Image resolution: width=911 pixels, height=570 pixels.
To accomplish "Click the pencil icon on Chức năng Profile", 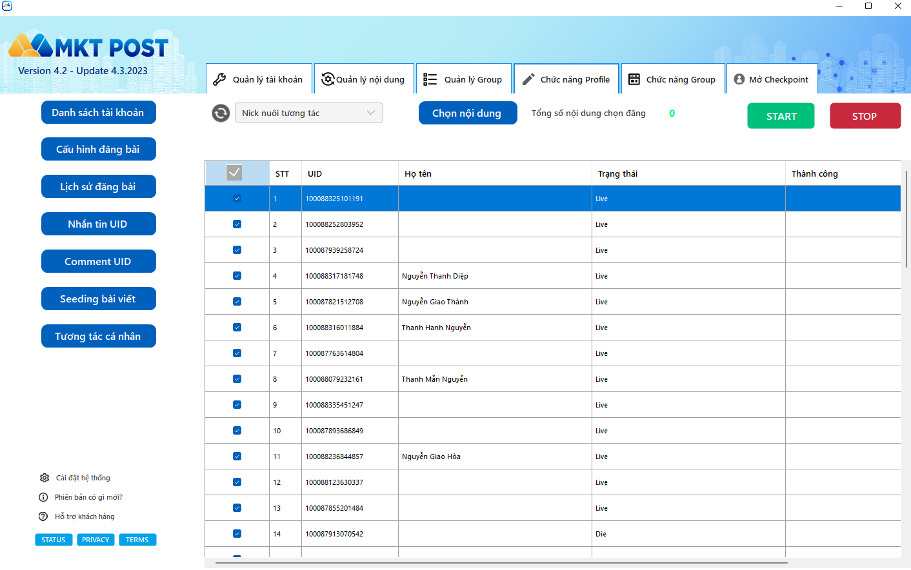I will pyautogui.click(x=528, y=79).
